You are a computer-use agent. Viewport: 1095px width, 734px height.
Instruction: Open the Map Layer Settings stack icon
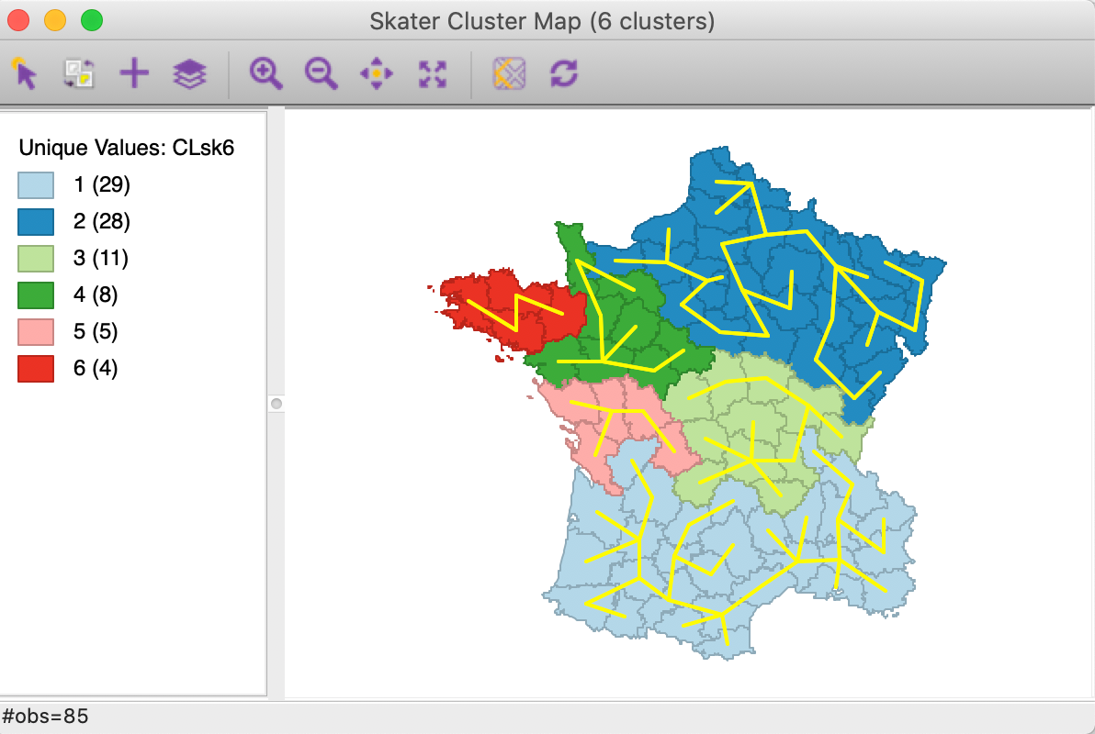point(189,73)
